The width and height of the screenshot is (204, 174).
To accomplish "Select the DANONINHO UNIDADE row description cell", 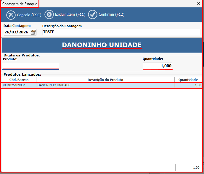I will (x=105, y=85).
